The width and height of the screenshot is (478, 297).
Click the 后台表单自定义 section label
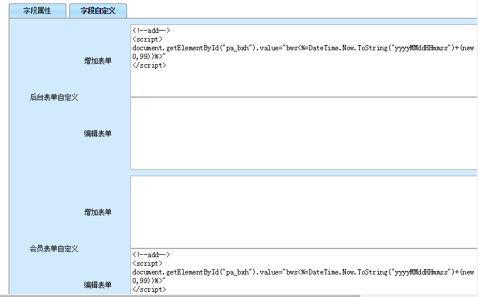[54, 98]
